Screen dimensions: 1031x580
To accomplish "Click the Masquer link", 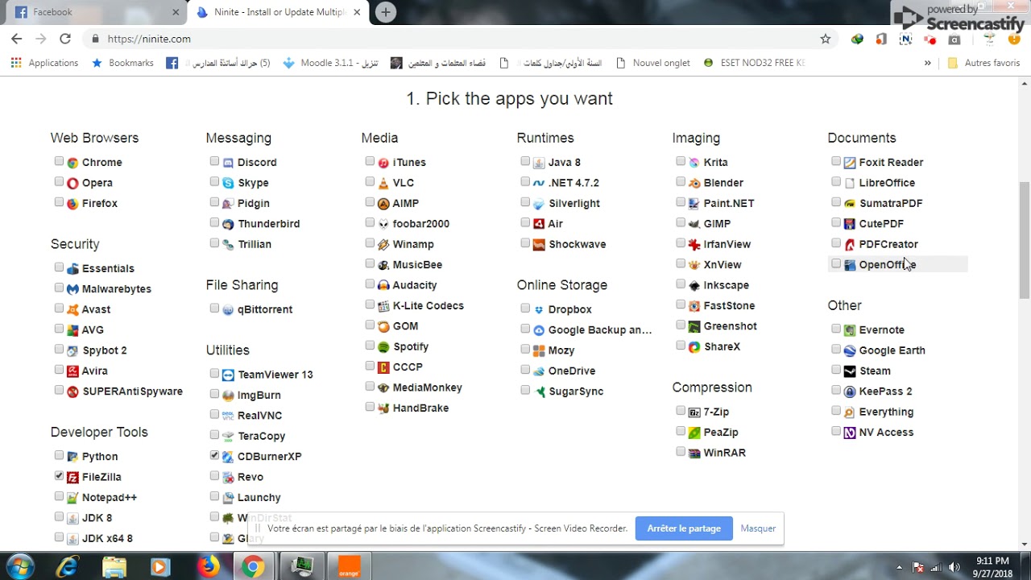I will (758, 528).
